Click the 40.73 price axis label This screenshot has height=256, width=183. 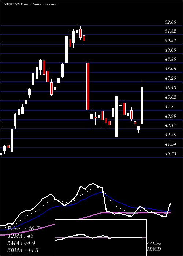171,154
